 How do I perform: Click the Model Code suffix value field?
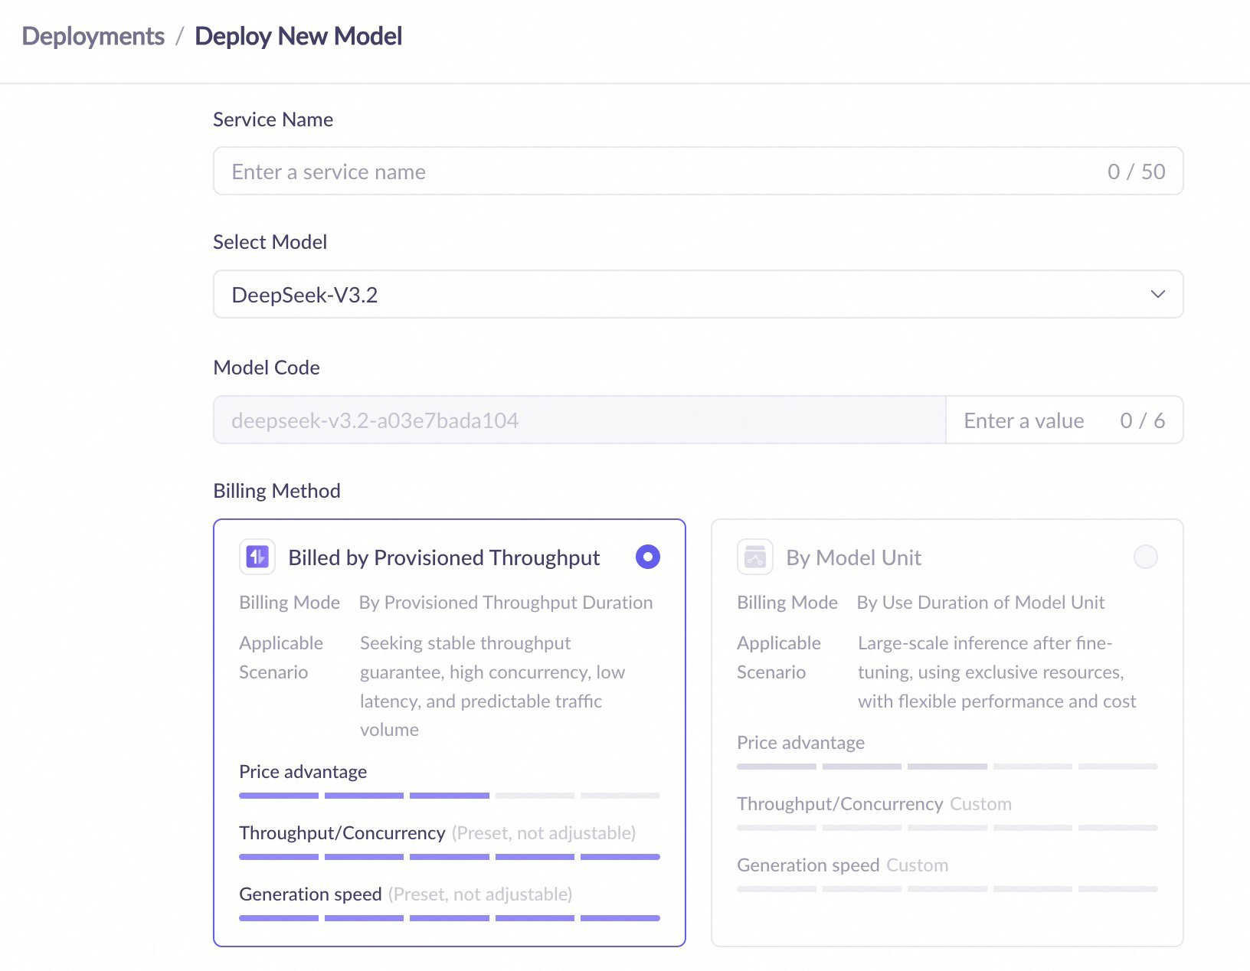pos(1065,420)
